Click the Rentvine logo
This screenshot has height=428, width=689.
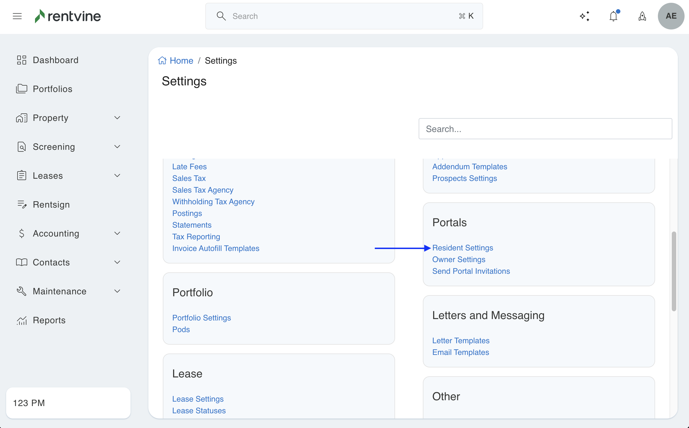(68, 16)
